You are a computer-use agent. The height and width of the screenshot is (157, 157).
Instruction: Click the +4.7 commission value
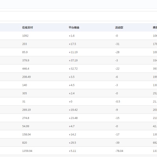tap(72, 126)
